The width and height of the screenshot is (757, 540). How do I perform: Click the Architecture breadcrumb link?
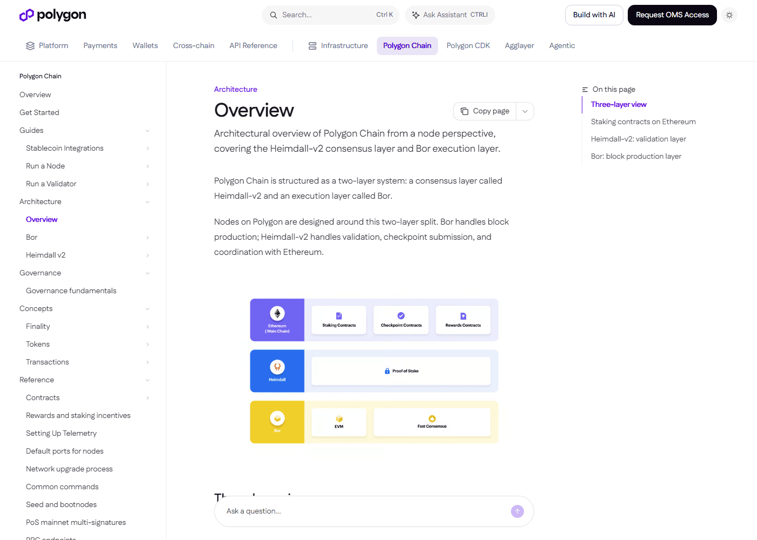(236, 90)
